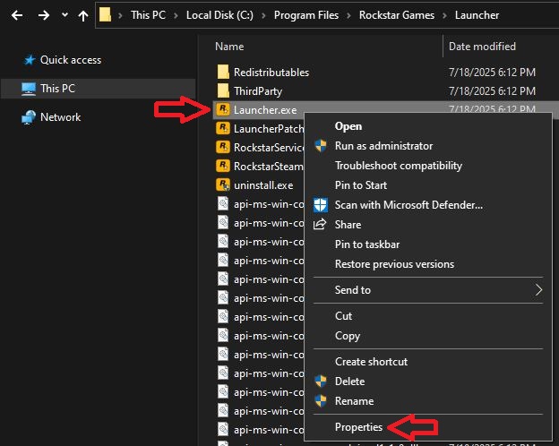Click the RockstarService Rockstar icon
Screen dimensions: 559x446
[x=223, y=147]
